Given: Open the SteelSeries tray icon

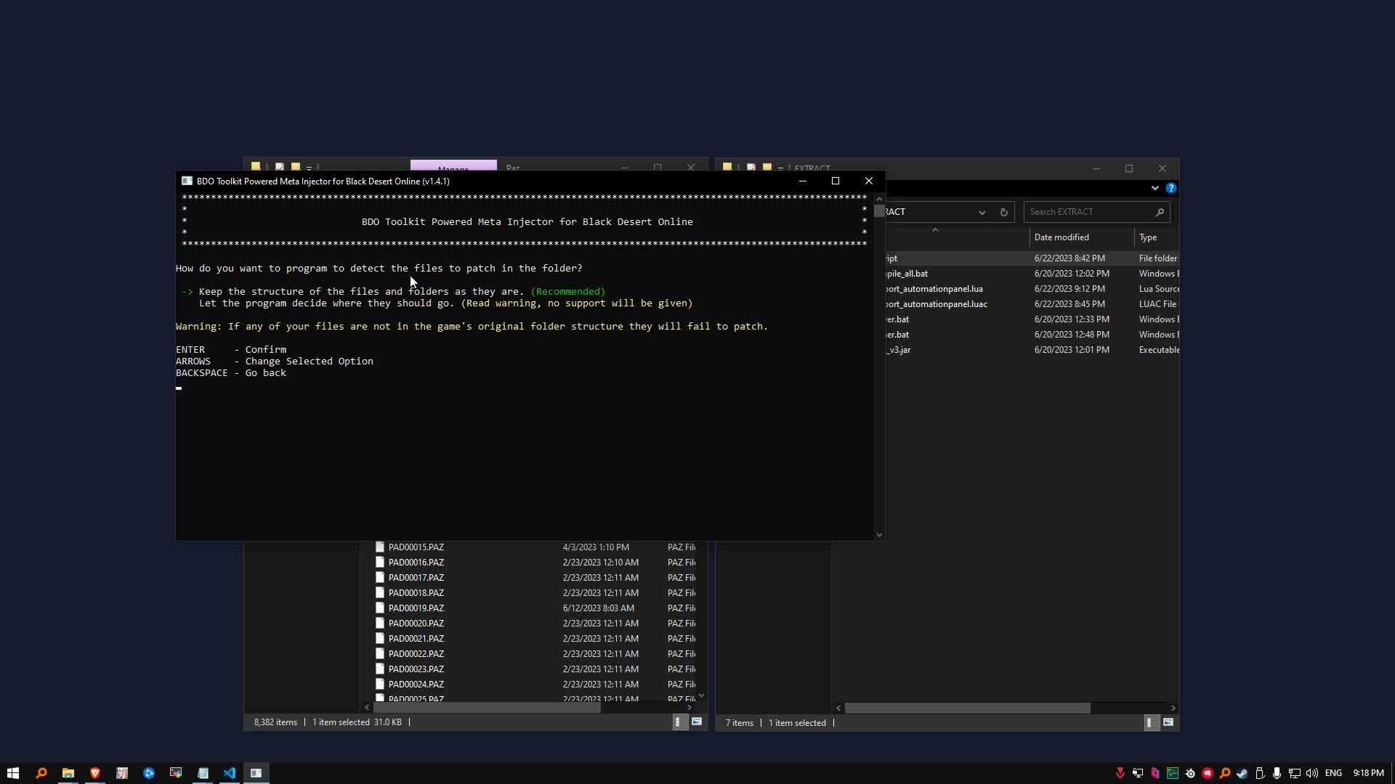Looking at the screenshot, I should click(x=1190, y=773).
